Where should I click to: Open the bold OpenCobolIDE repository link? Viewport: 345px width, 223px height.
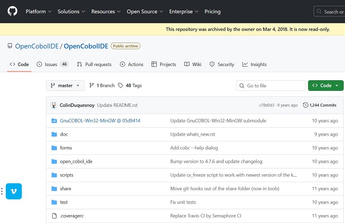coord(86,46)
